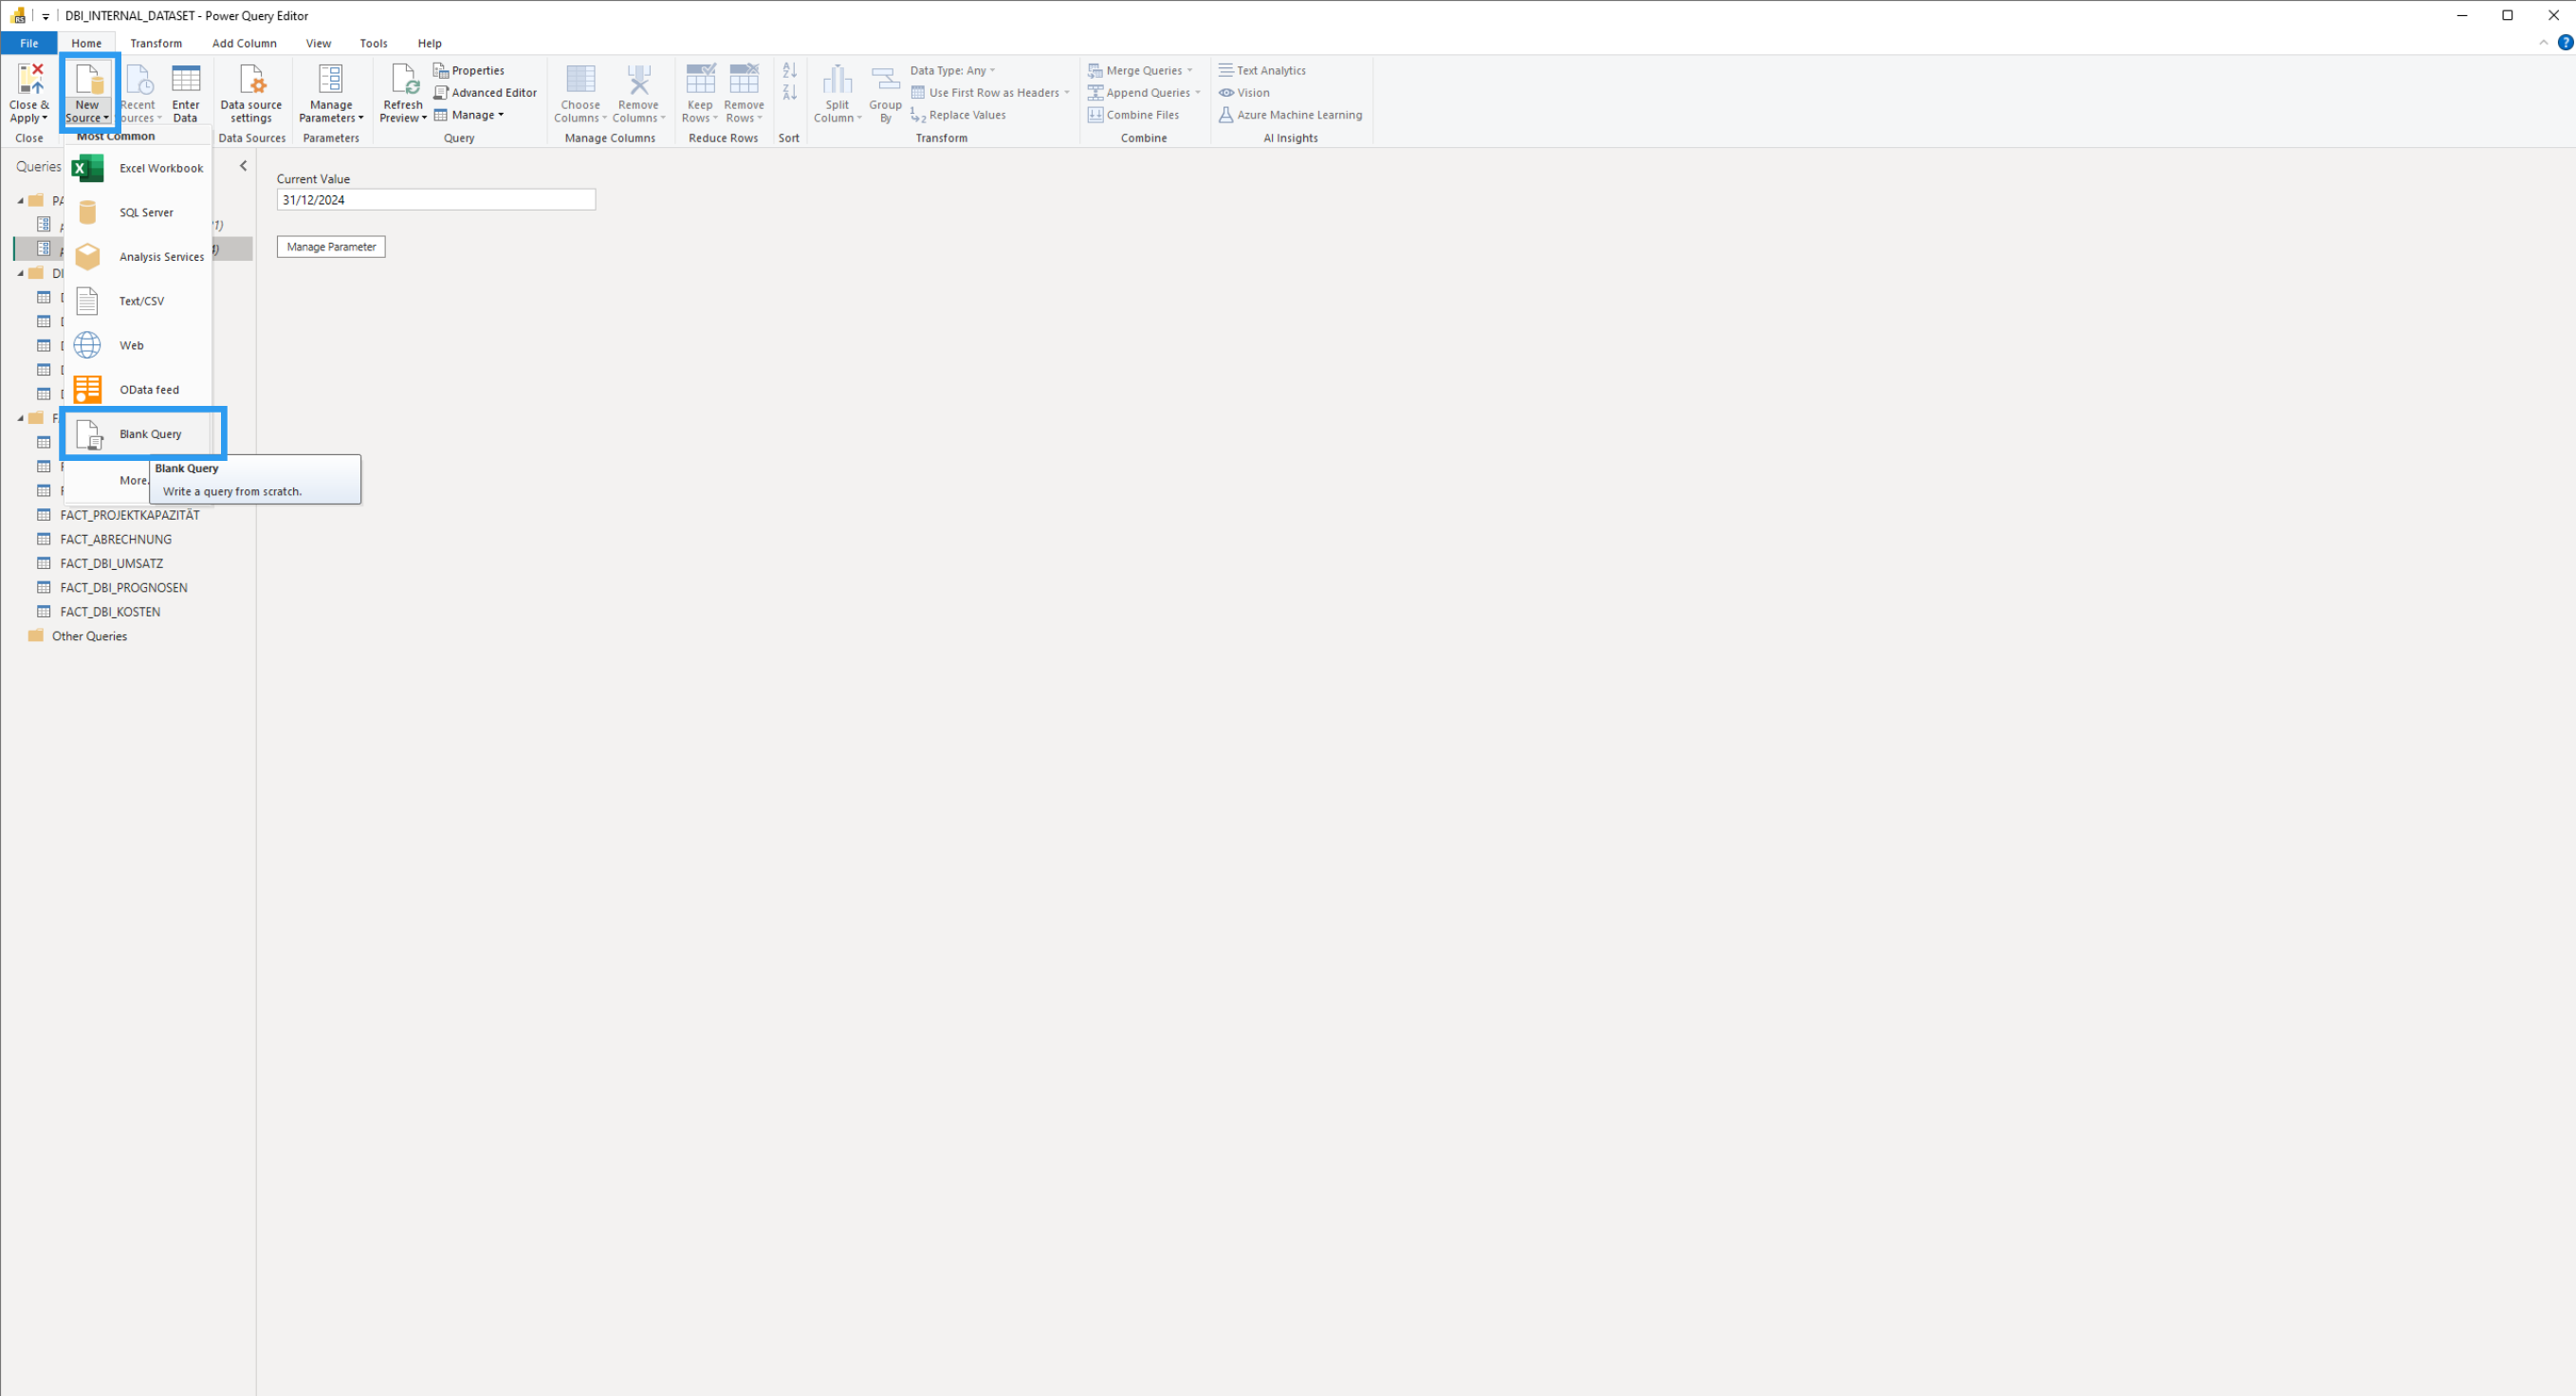Open the File tab
Screen dimensions: 2576x1396
(29, 43)
